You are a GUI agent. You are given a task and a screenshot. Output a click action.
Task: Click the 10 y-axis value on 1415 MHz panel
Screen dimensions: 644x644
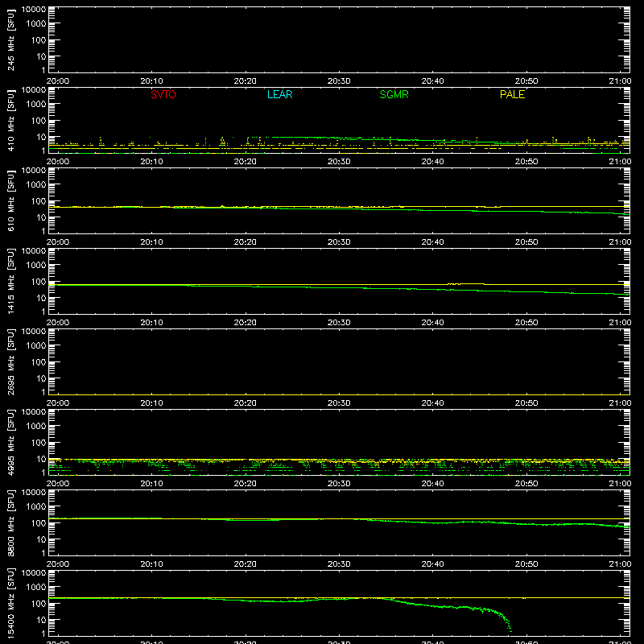click(x=41, y=298)
